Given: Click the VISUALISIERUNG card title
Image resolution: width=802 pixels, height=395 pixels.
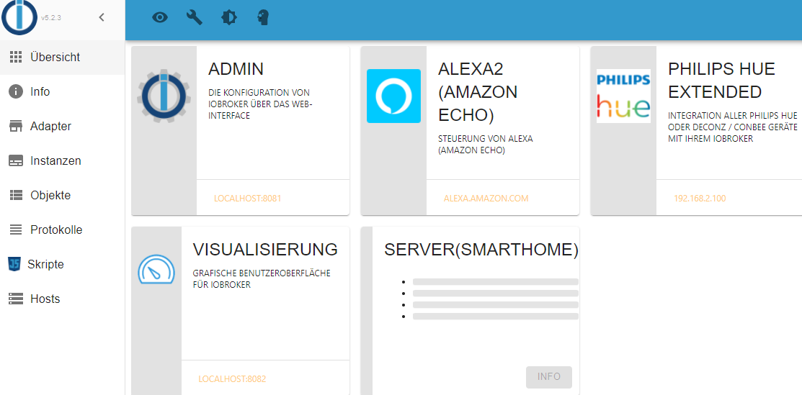Looking at the screenshot, I should click(x=265, y=250).
